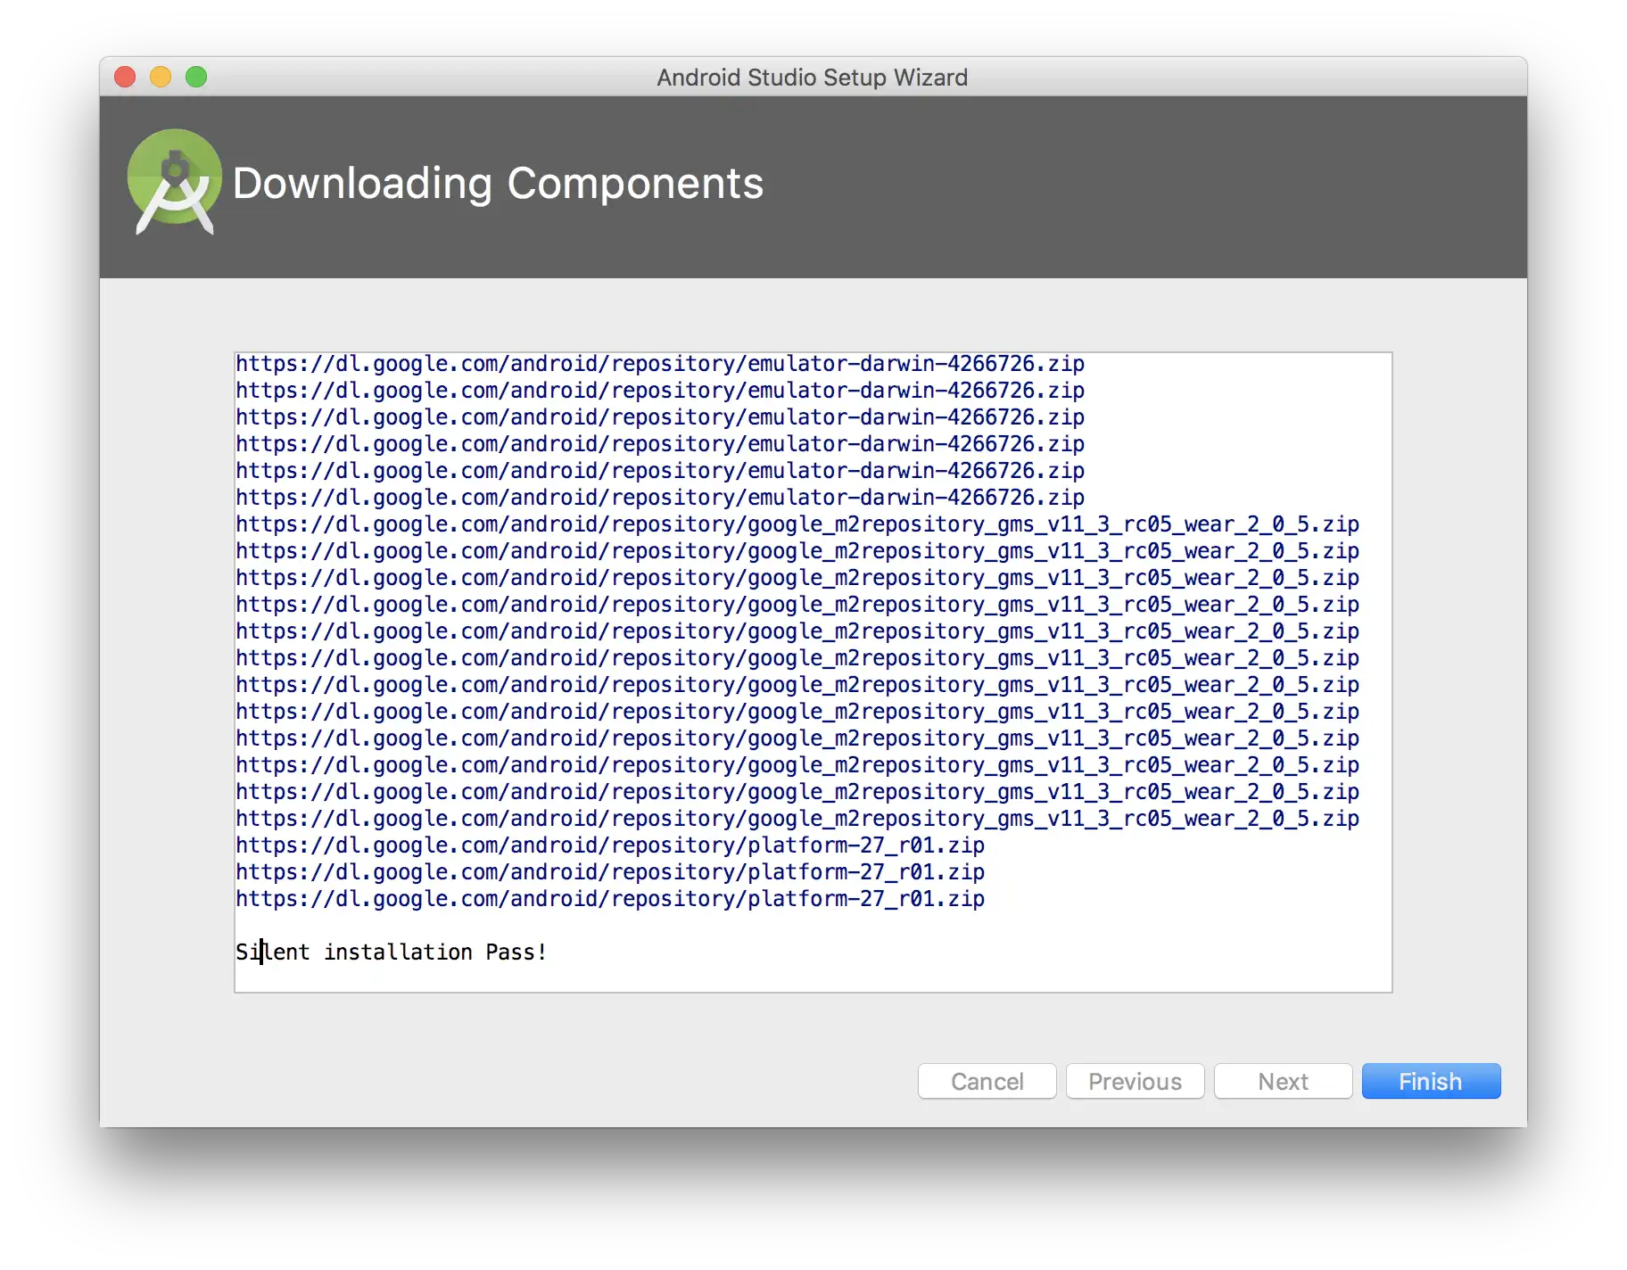Select the Next button
The width and height of the screenshot is (1627, 1270).
pos(1283,1081)
